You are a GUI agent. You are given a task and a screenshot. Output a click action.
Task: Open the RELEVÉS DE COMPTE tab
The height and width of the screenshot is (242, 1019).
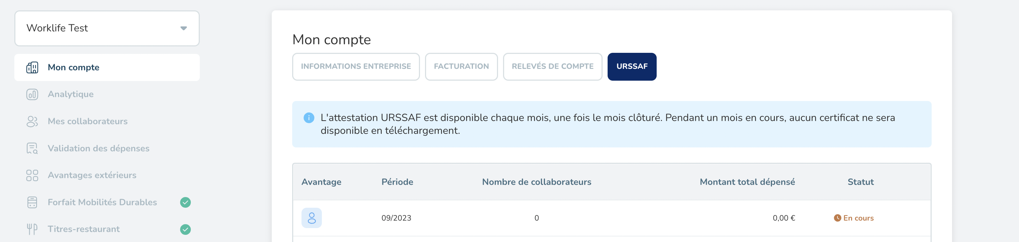552,67
